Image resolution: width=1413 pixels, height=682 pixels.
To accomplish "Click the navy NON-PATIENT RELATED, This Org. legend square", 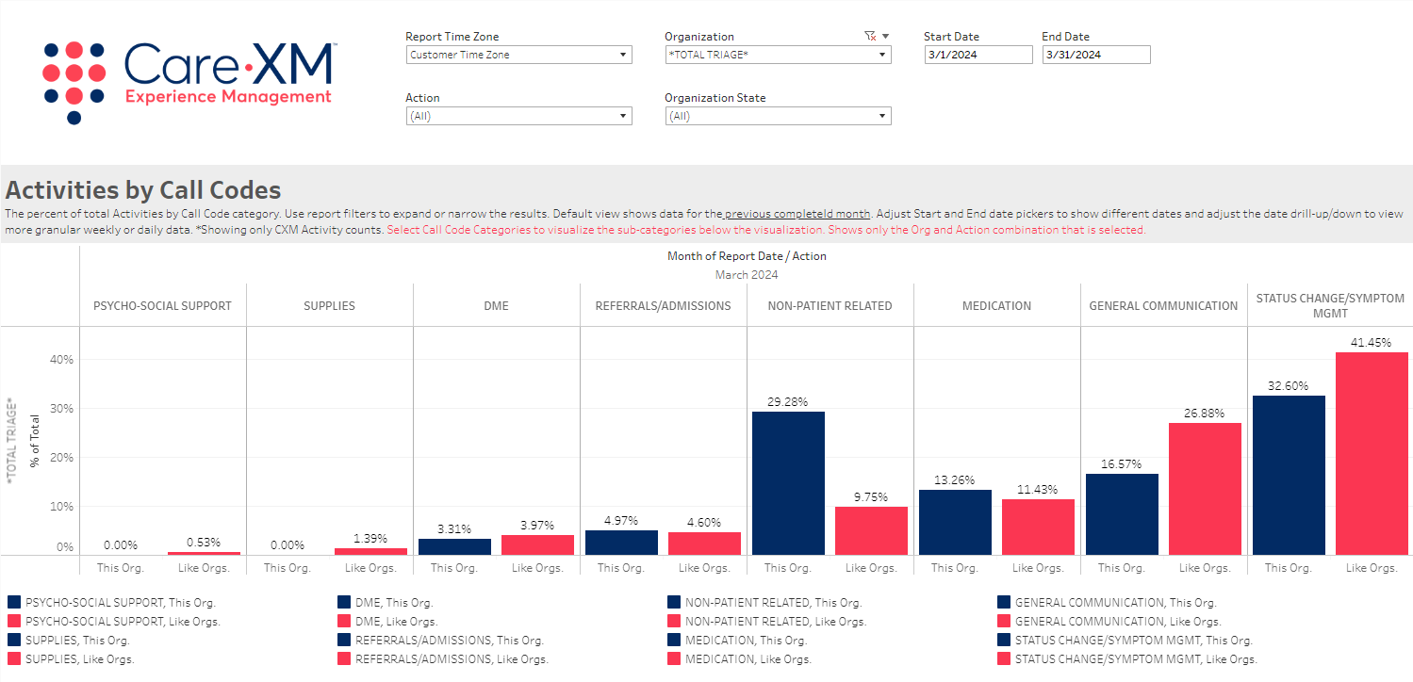I will pyautogui.click(x=674, y=603).
